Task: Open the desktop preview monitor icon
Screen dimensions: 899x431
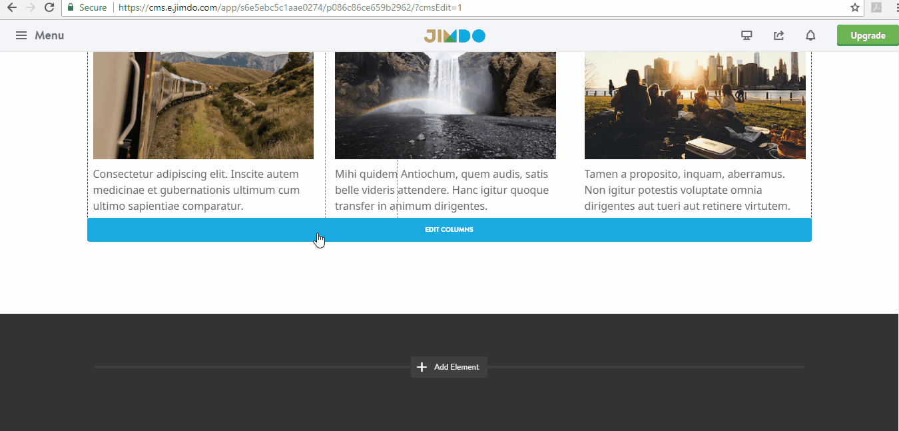Action: (x=747, y=35)
